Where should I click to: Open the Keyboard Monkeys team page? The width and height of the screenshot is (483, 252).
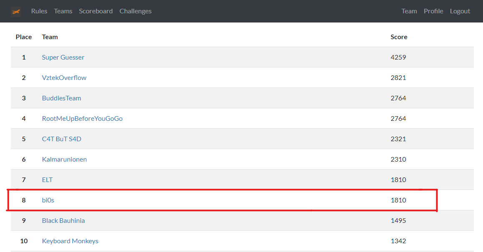pos(70,241)
